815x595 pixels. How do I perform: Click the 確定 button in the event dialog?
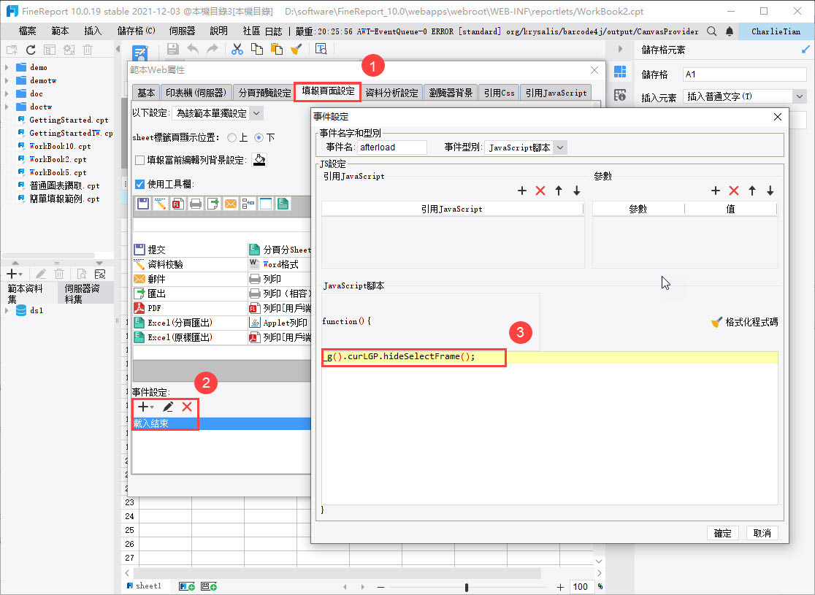(x=722, y=534)
